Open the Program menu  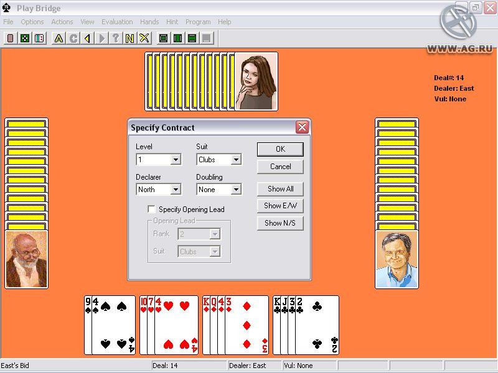pyautogui.click(x=198, y=22)
